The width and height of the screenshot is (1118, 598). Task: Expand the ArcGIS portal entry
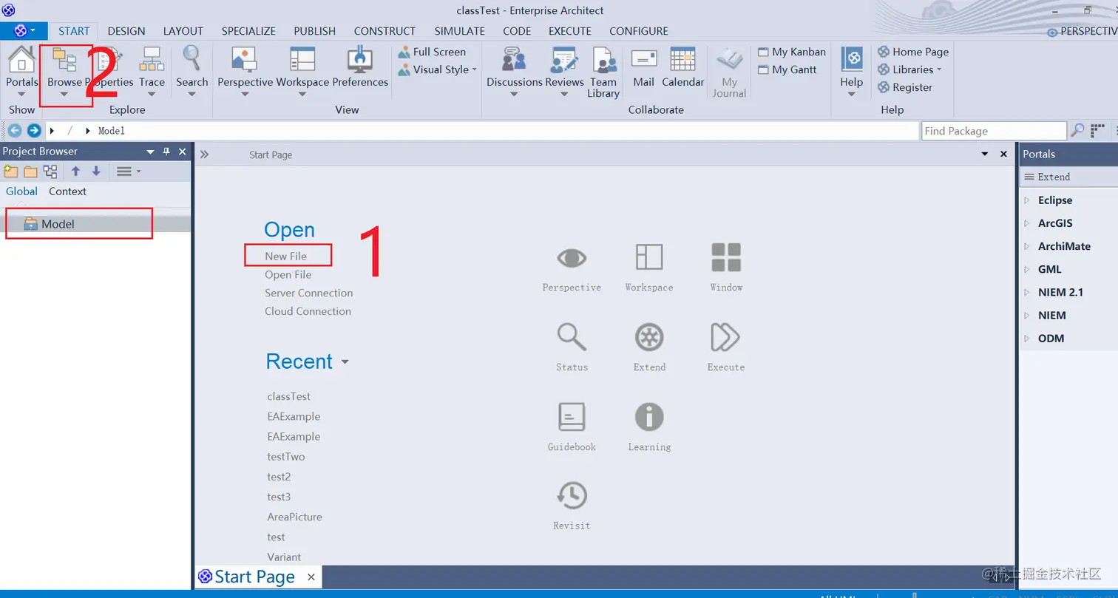[1026, 223]
